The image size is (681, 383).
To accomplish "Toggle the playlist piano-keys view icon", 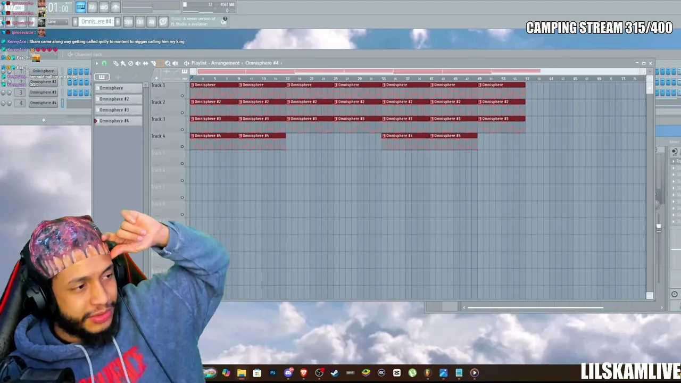I will [x=185, y=72].
